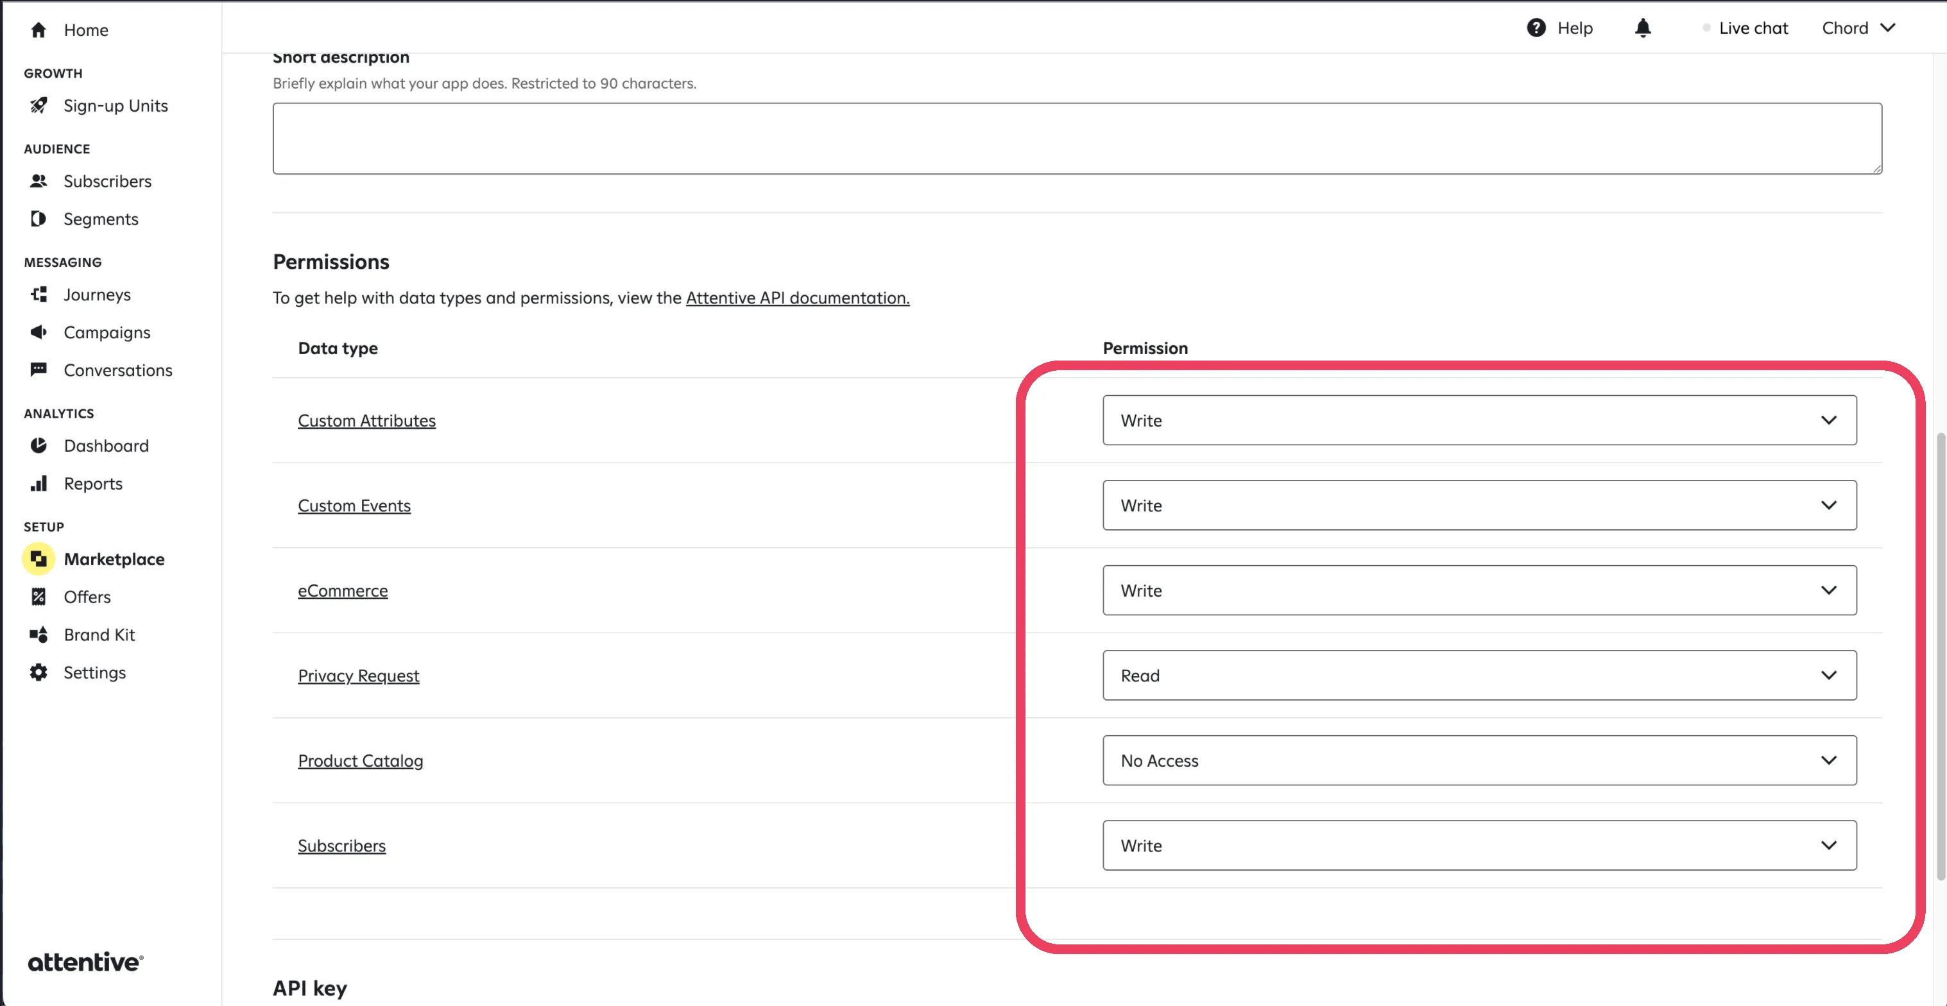Click the Conversations chat bubble icon
The height and width of the screenshot is (1006, 1947).
click(39, 370)
